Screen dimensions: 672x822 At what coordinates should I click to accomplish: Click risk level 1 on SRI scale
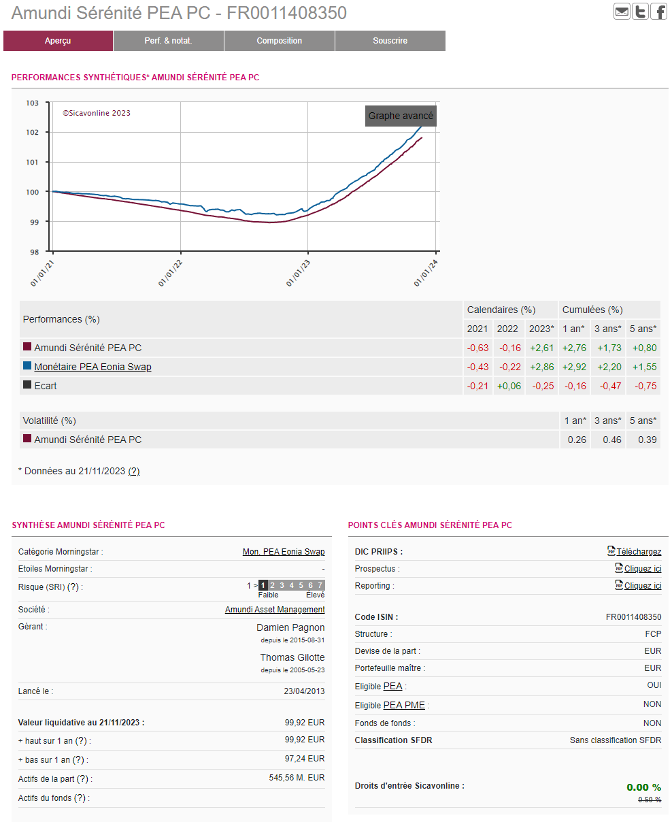click(263, 585)
